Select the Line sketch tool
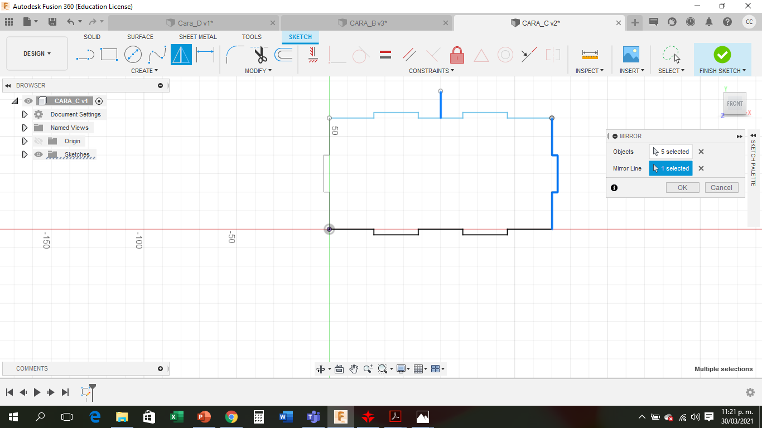The width and height of the screenshot is (762, 428). click(x=85, y=55)
